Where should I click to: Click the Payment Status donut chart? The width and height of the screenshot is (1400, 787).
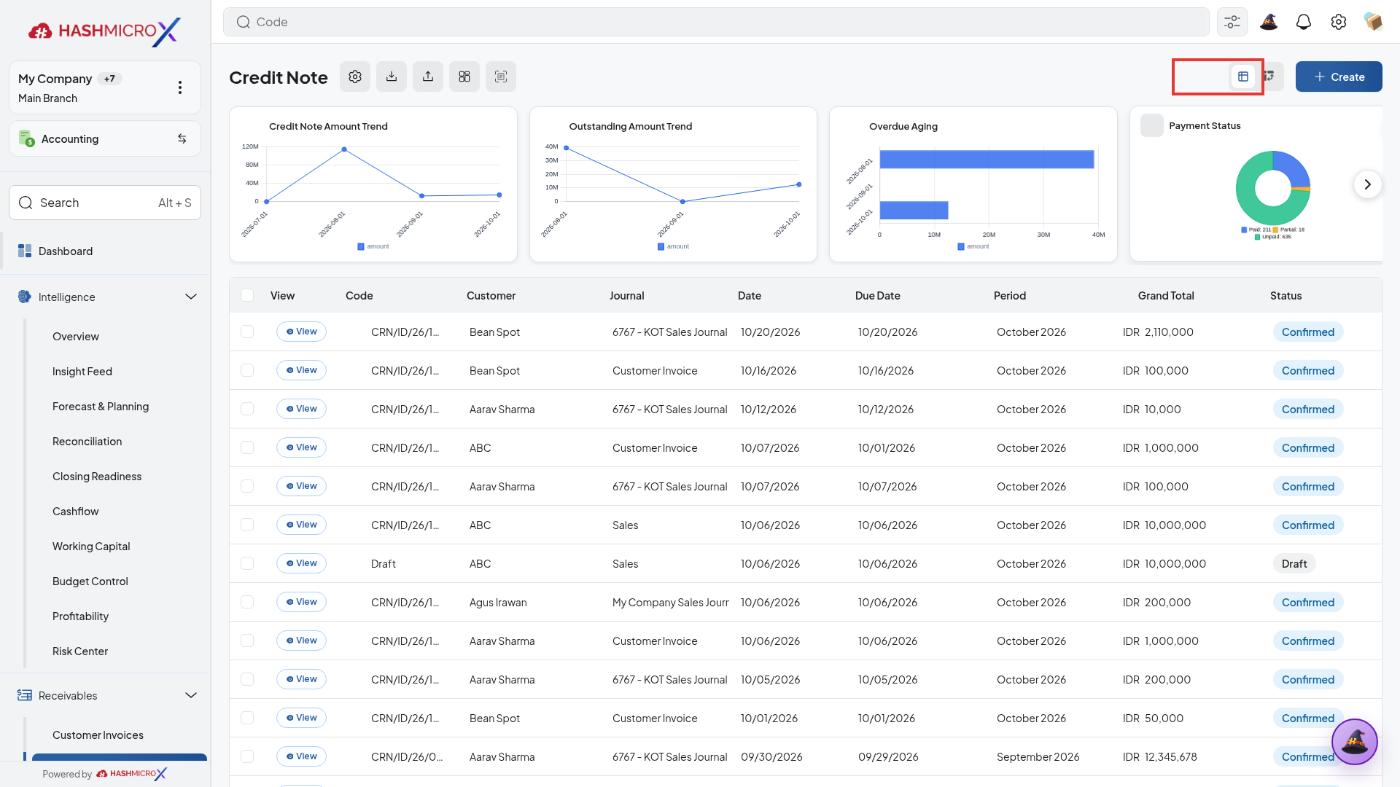tap(1273, 188)
